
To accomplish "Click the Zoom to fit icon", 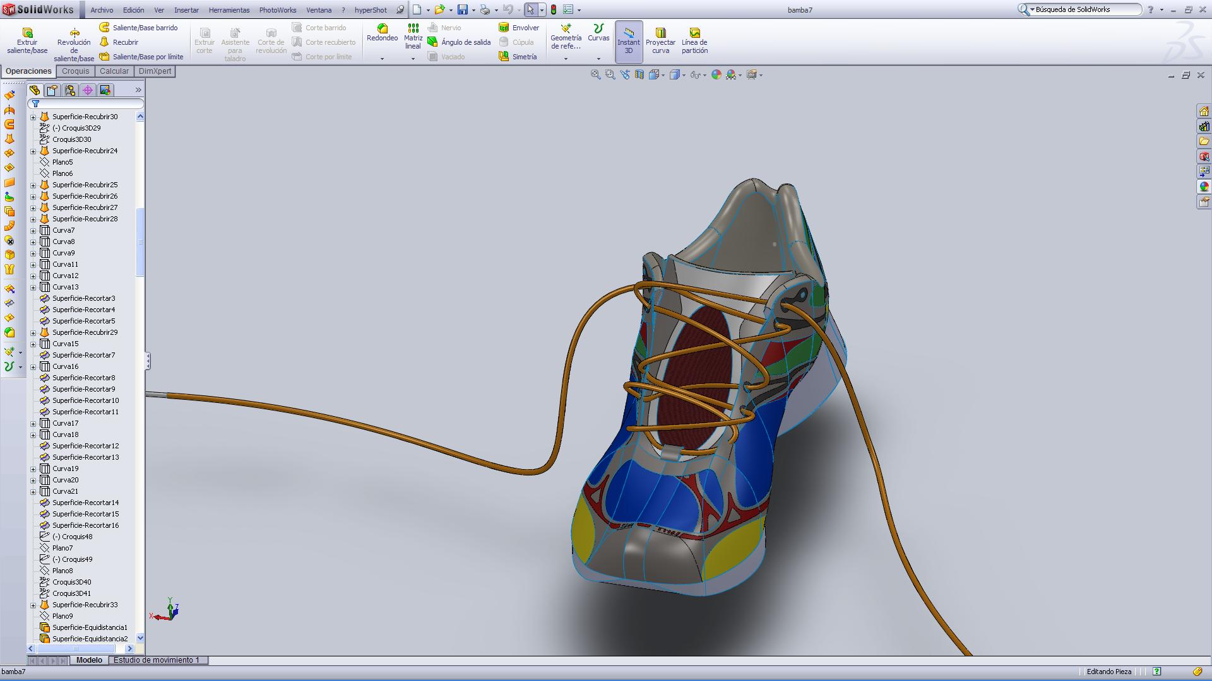I will coord(595,74).
